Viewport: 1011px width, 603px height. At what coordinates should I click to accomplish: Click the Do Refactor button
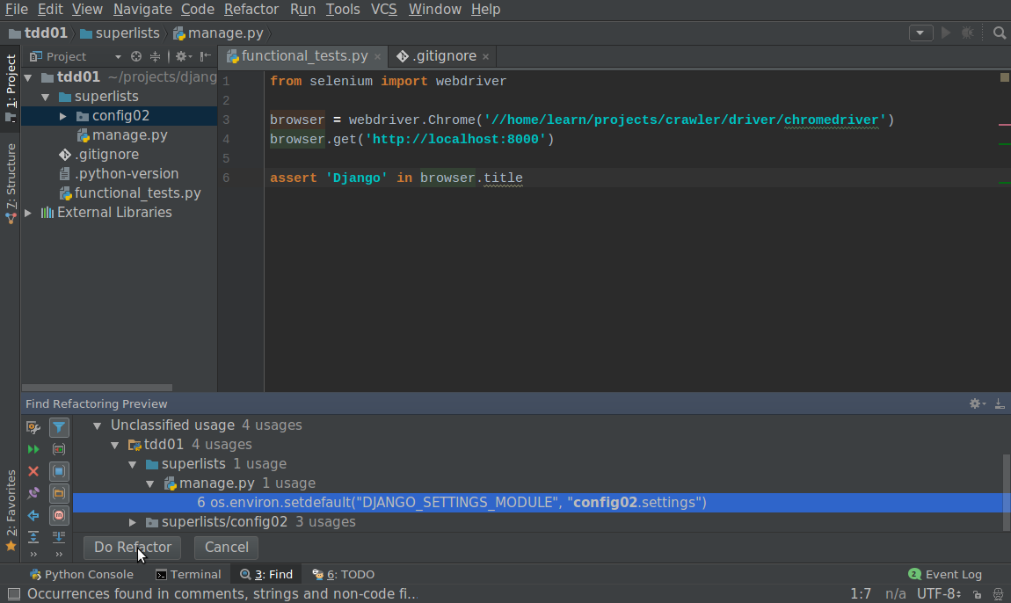point(131,547)
